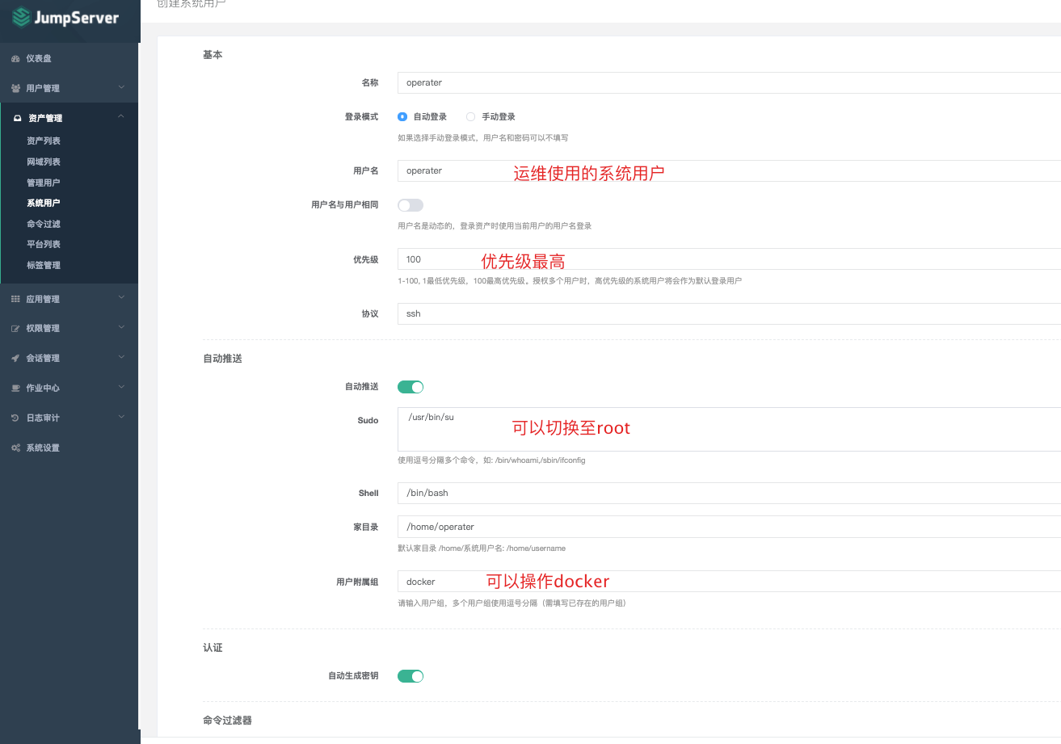Click the Shell field with /bin/bash
The width and height of the screenshot is (1061, 744).
[729, 493]
